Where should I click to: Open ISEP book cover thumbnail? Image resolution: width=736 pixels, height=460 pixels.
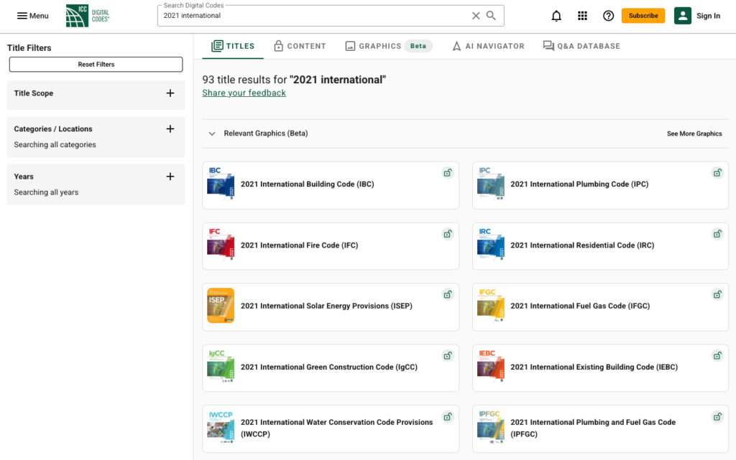point(221,306)
